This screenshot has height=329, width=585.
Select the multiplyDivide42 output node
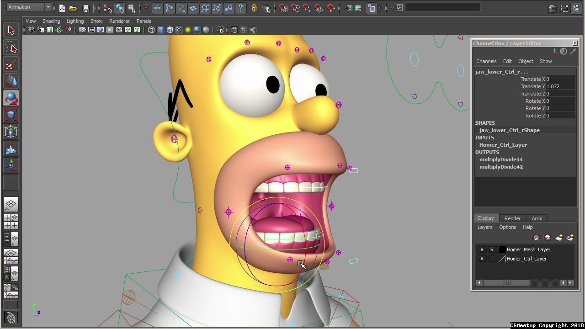tap(501, 167)
